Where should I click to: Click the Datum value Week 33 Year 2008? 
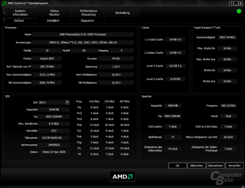tap(54, 152)
